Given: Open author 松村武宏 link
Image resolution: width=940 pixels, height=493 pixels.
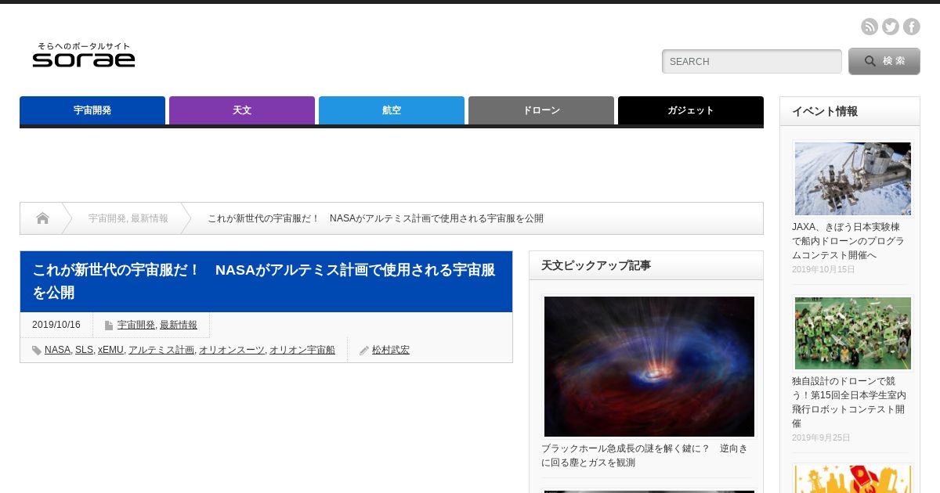Looking at the screenshot, I should pos(391,350).
